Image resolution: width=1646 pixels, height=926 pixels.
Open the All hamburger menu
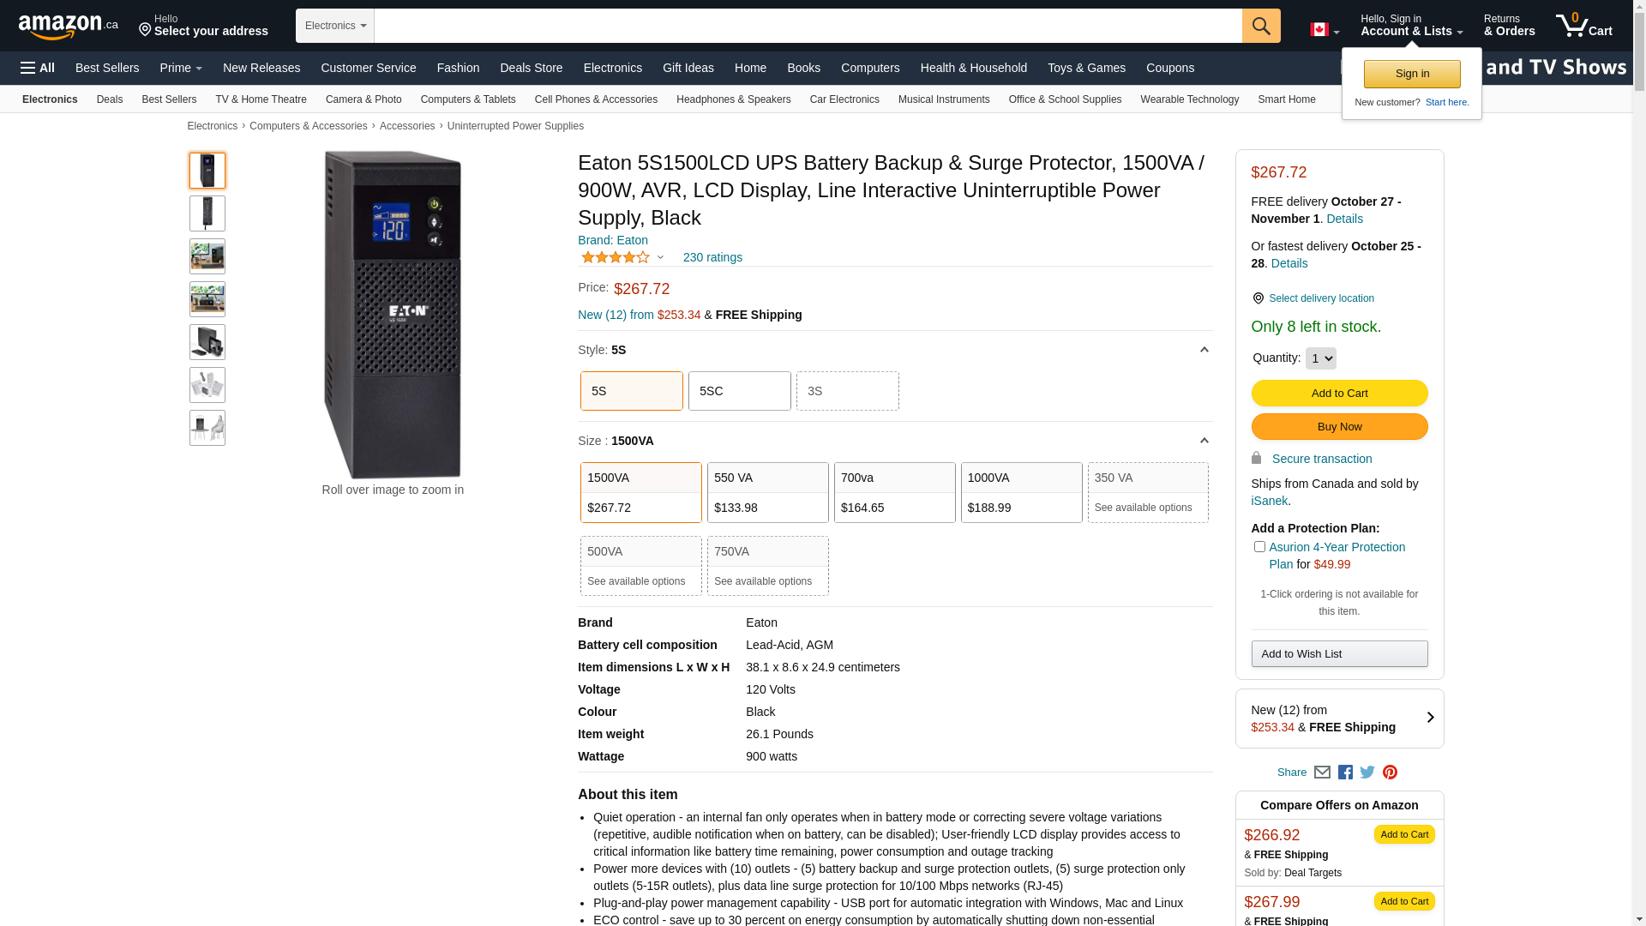[x=38, y=68]
